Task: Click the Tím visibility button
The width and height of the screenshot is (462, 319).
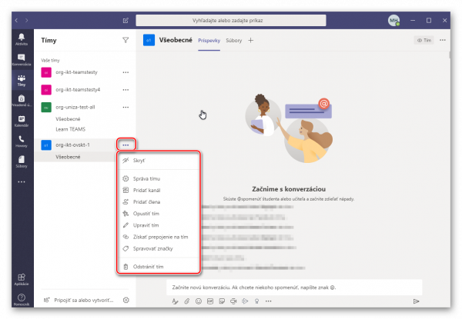Action: pyautogui.click(x=424, y=40)
